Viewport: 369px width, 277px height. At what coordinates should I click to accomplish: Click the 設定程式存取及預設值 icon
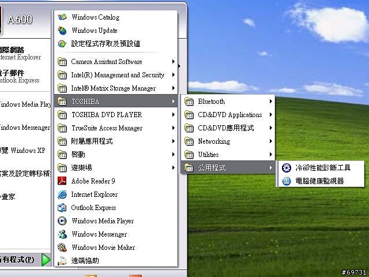[62, 44]
